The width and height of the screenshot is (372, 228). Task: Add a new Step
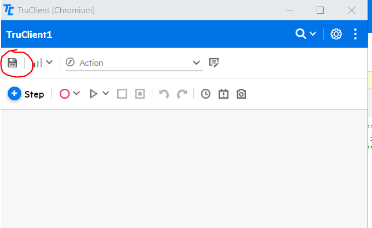coord(26,94)
